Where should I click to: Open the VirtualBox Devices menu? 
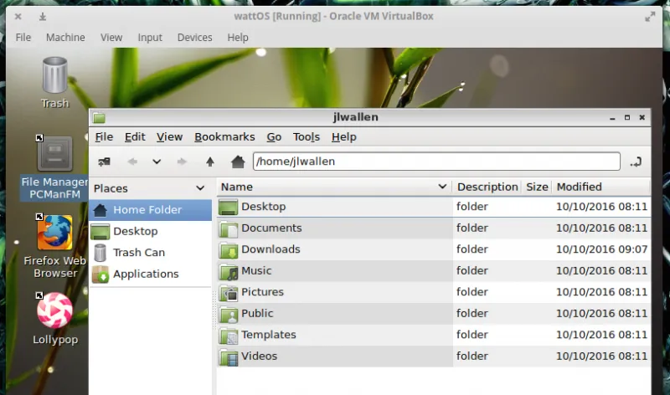click(194, 38)
